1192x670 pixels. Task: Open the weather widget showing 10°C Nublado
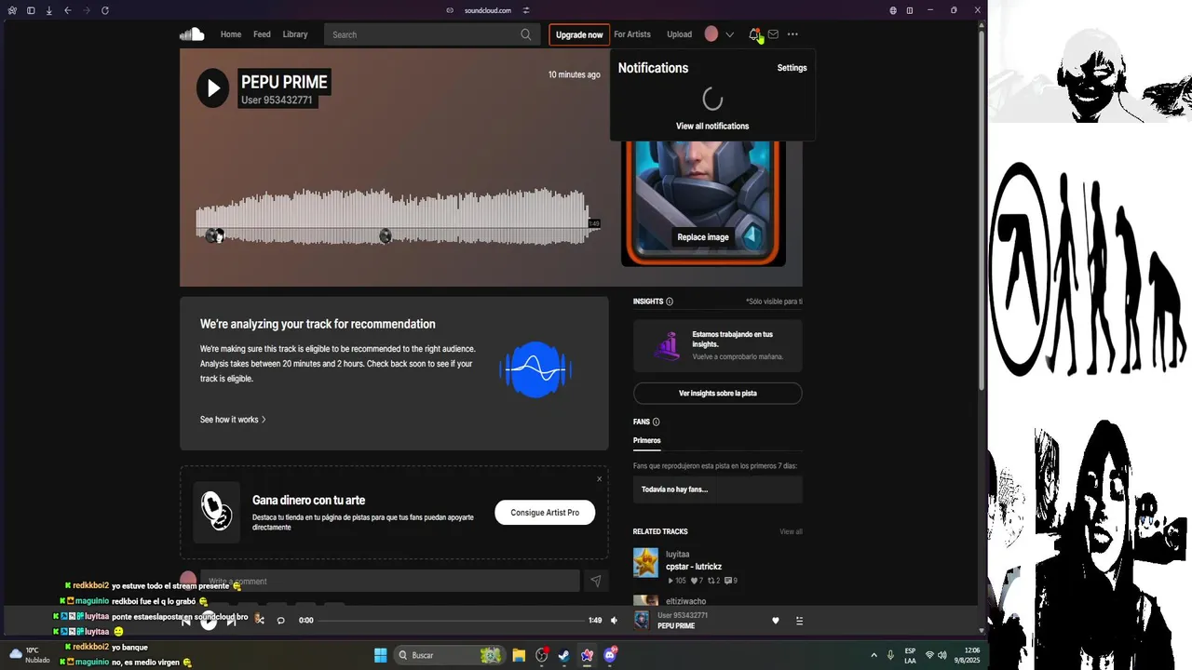click(30, 655)
